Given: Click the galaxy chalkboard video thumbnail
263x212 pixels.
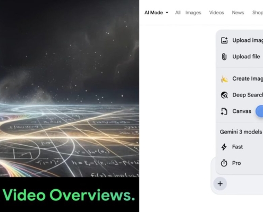Looking at the screenshot, I should coord(70,89).
